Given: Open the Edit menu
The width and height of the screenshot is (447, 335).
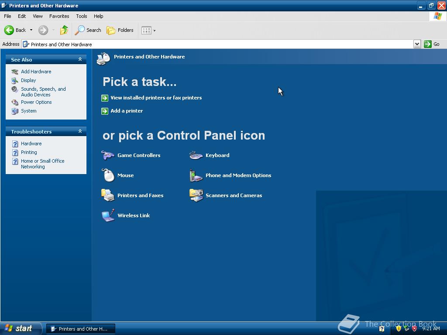Looking at the screenshot, I should click(22, 16).
